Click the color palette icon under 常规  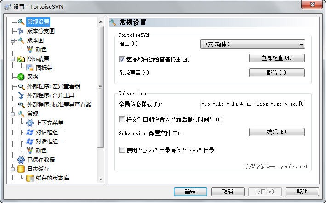30,151
